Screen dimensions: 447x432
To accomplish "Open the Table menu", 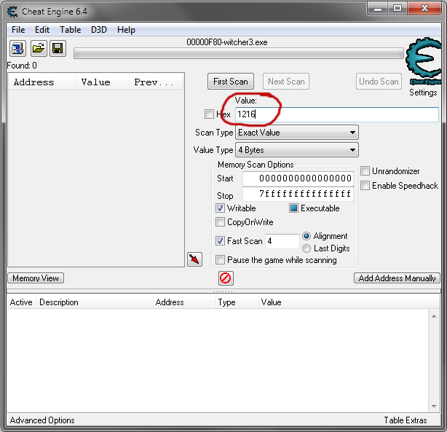I will point(70,30).
